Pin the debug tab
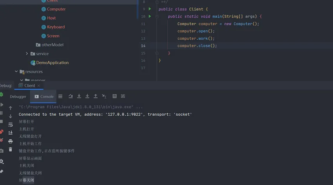Image resolution: width=333 pixels, height=185 pixels. pos(2,171)
